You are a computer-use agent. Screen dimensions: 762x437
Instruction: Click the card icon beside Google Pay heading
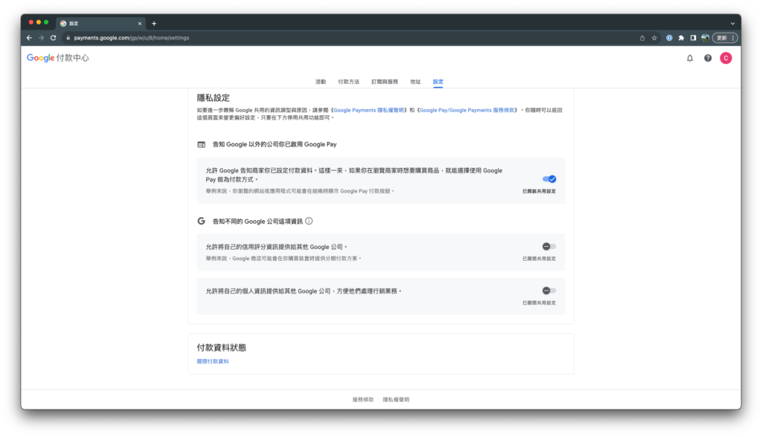(201, 144)
